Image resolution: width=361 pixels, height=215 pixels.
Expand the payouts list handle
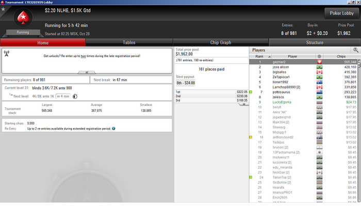(243, 104)
